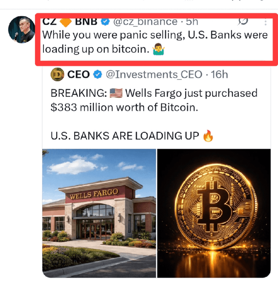Click the orange BNB diamond emoji
The width and height of the screenshot is (278, 284).
point(66,22)
